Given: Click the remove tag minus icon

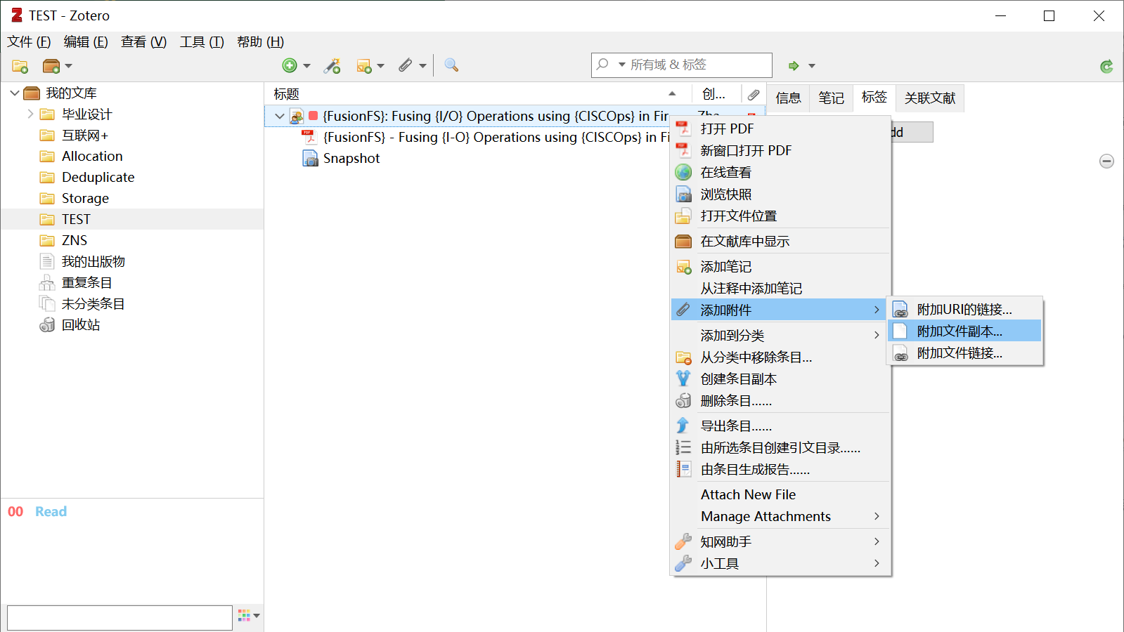Looking at the screenshot, I should [x=1106, y=161].
